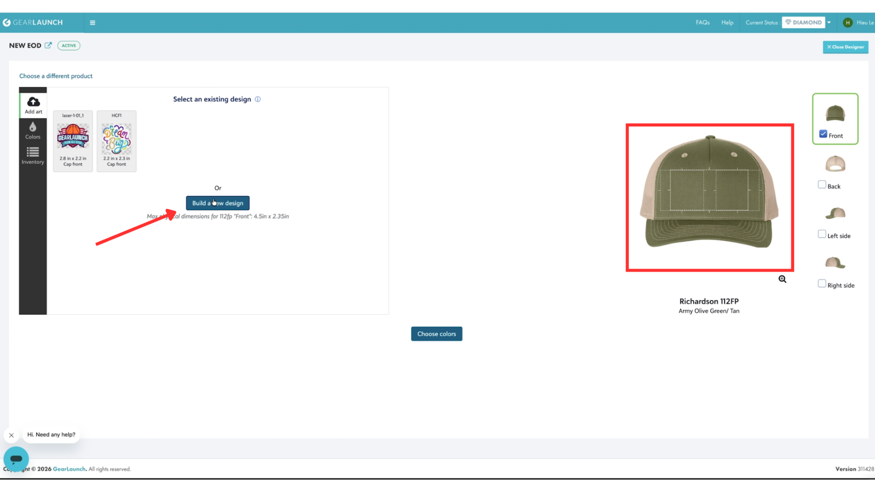Click the hamburger menu icon

coord(92,23)
